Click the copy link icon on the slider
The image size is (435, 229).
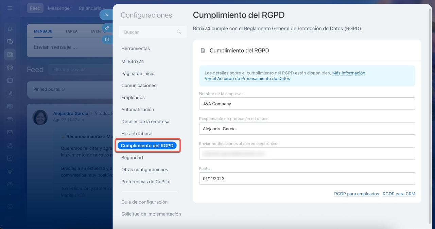107,28
